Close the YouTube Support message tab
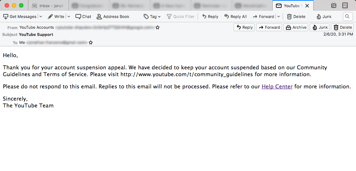356x171 pixels. (307, 6)
